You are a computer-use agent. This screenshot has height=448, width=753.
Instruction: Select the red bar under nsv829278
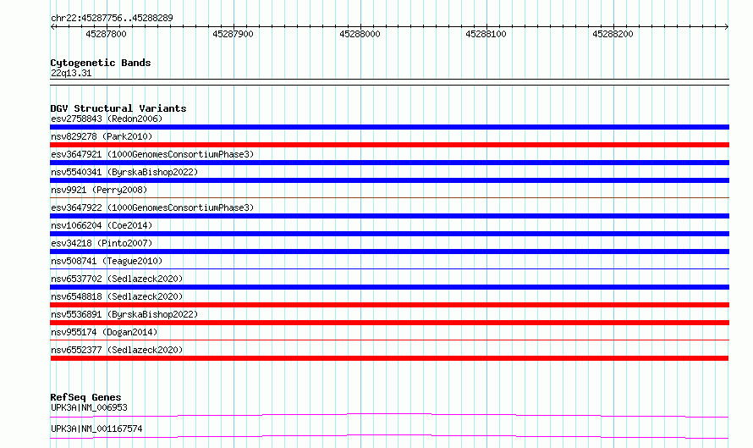(389, 145)
